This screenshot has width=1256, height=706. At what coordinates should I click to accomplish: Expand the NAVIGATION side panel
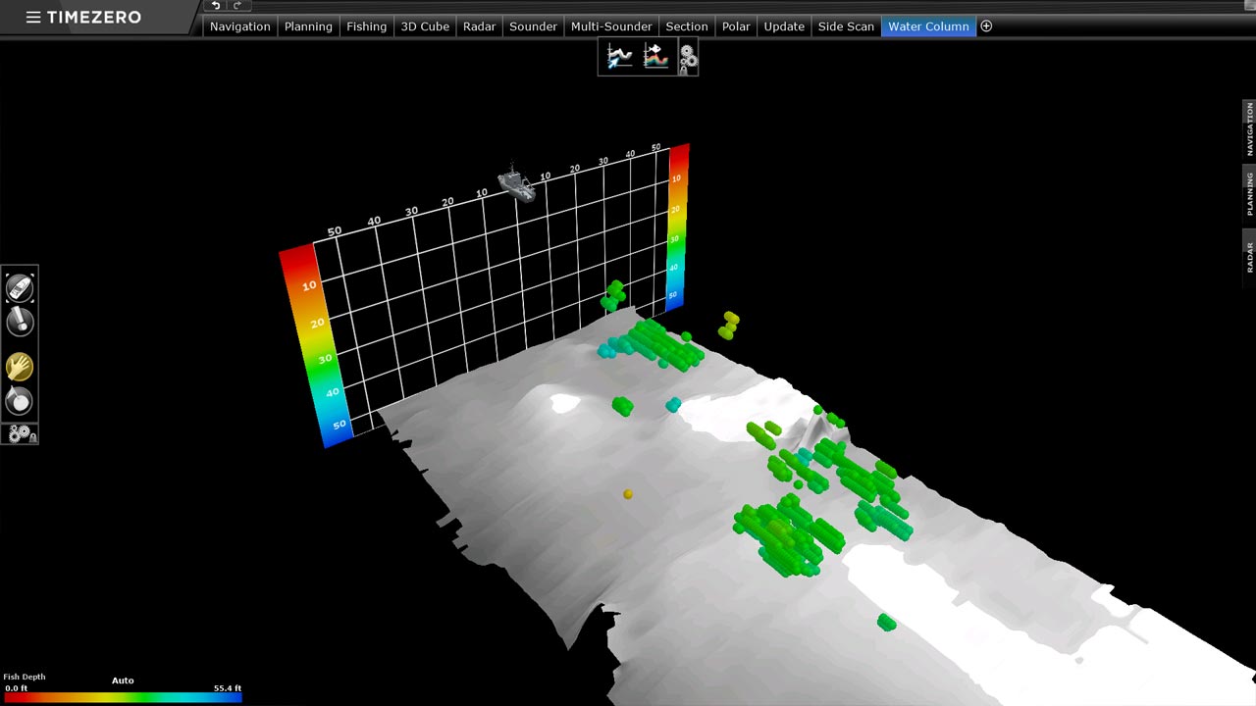1249,128
